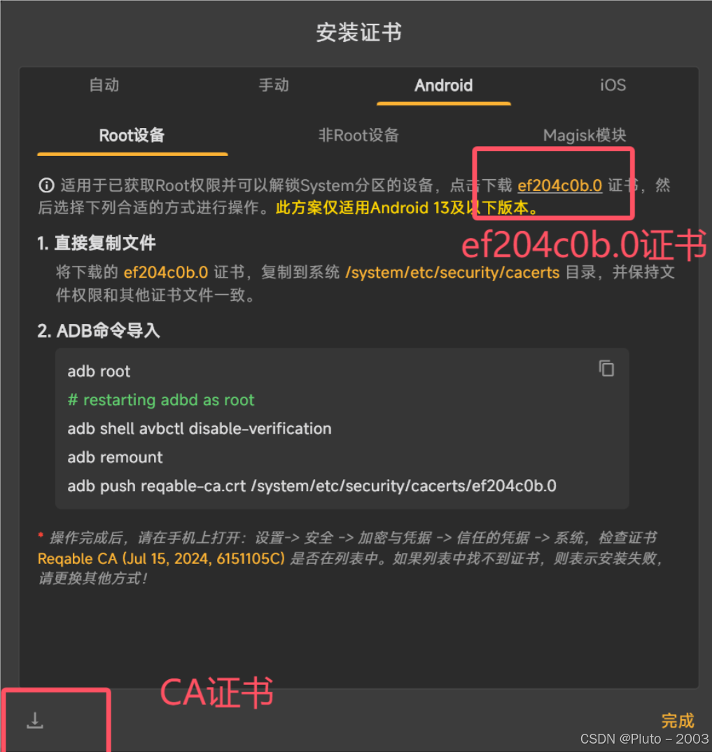712x752 pixels.
Task: Download the ef204c0b.0 certificate link
Action: coord(560,185)
